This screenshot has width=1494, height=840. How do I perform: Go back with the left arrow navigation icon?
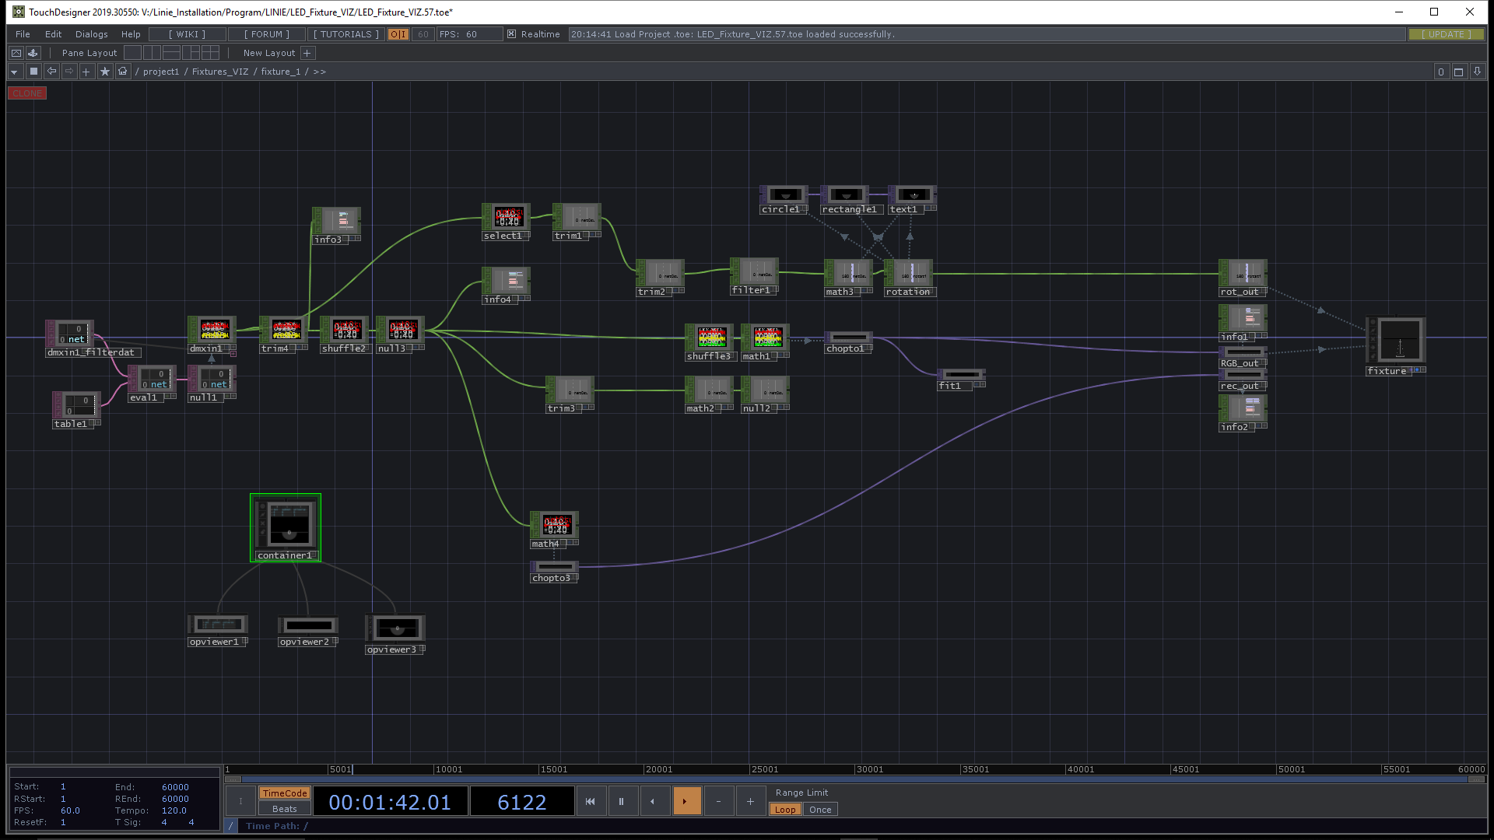(x=51, y=72)
